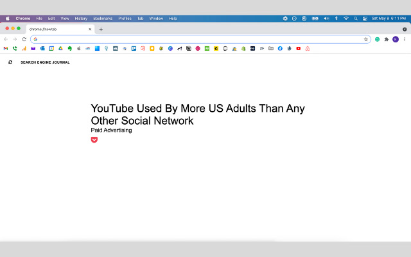Open the Google Ads bookmark
411x257 pixels.
(234, 49)
